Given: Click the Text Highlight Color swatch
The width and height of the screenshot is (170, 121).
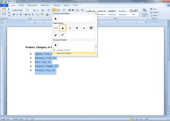Looking at the screenshot, I should pos(42,14).
